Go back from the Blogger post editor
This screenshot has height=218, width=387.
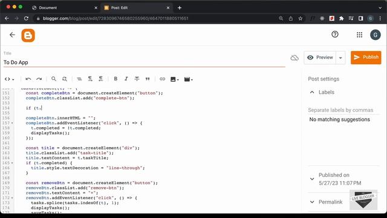coord(12,35)
